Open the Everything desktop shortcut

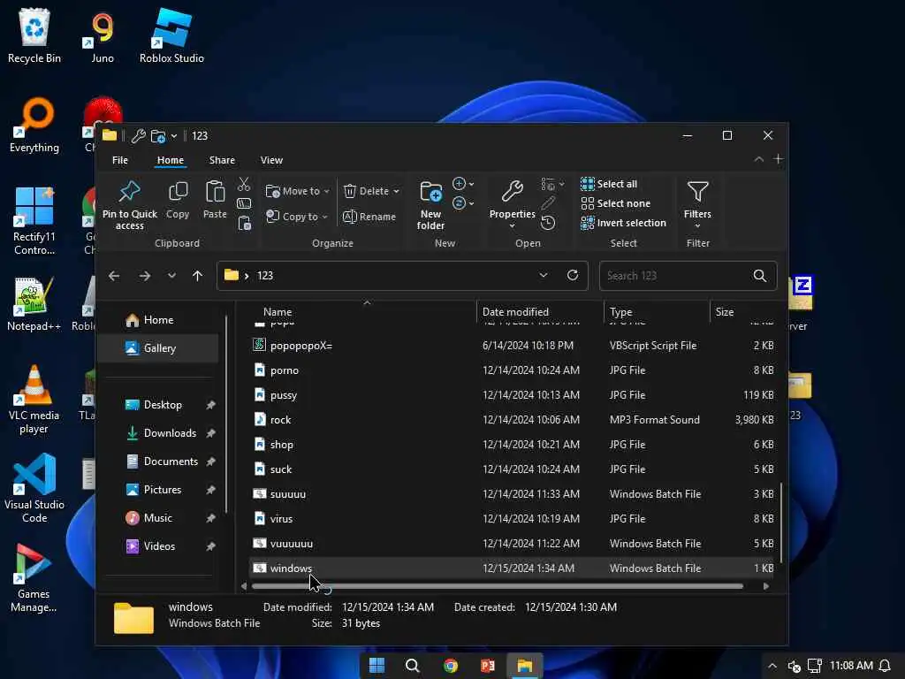34,125
